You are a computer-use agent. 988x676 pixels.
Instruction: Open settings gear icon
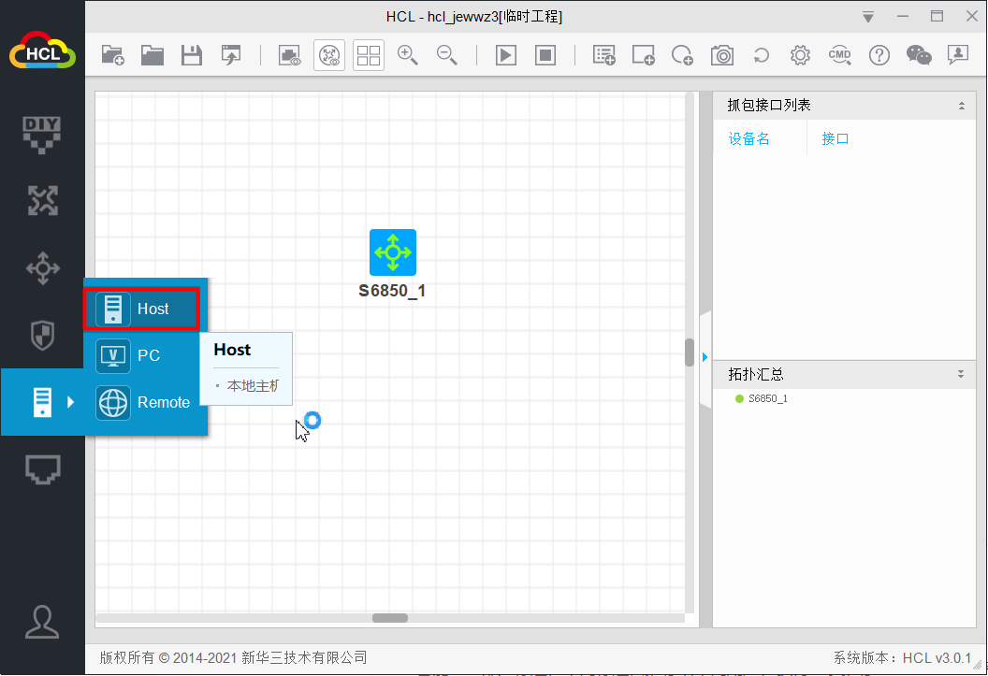click(800, 55)
